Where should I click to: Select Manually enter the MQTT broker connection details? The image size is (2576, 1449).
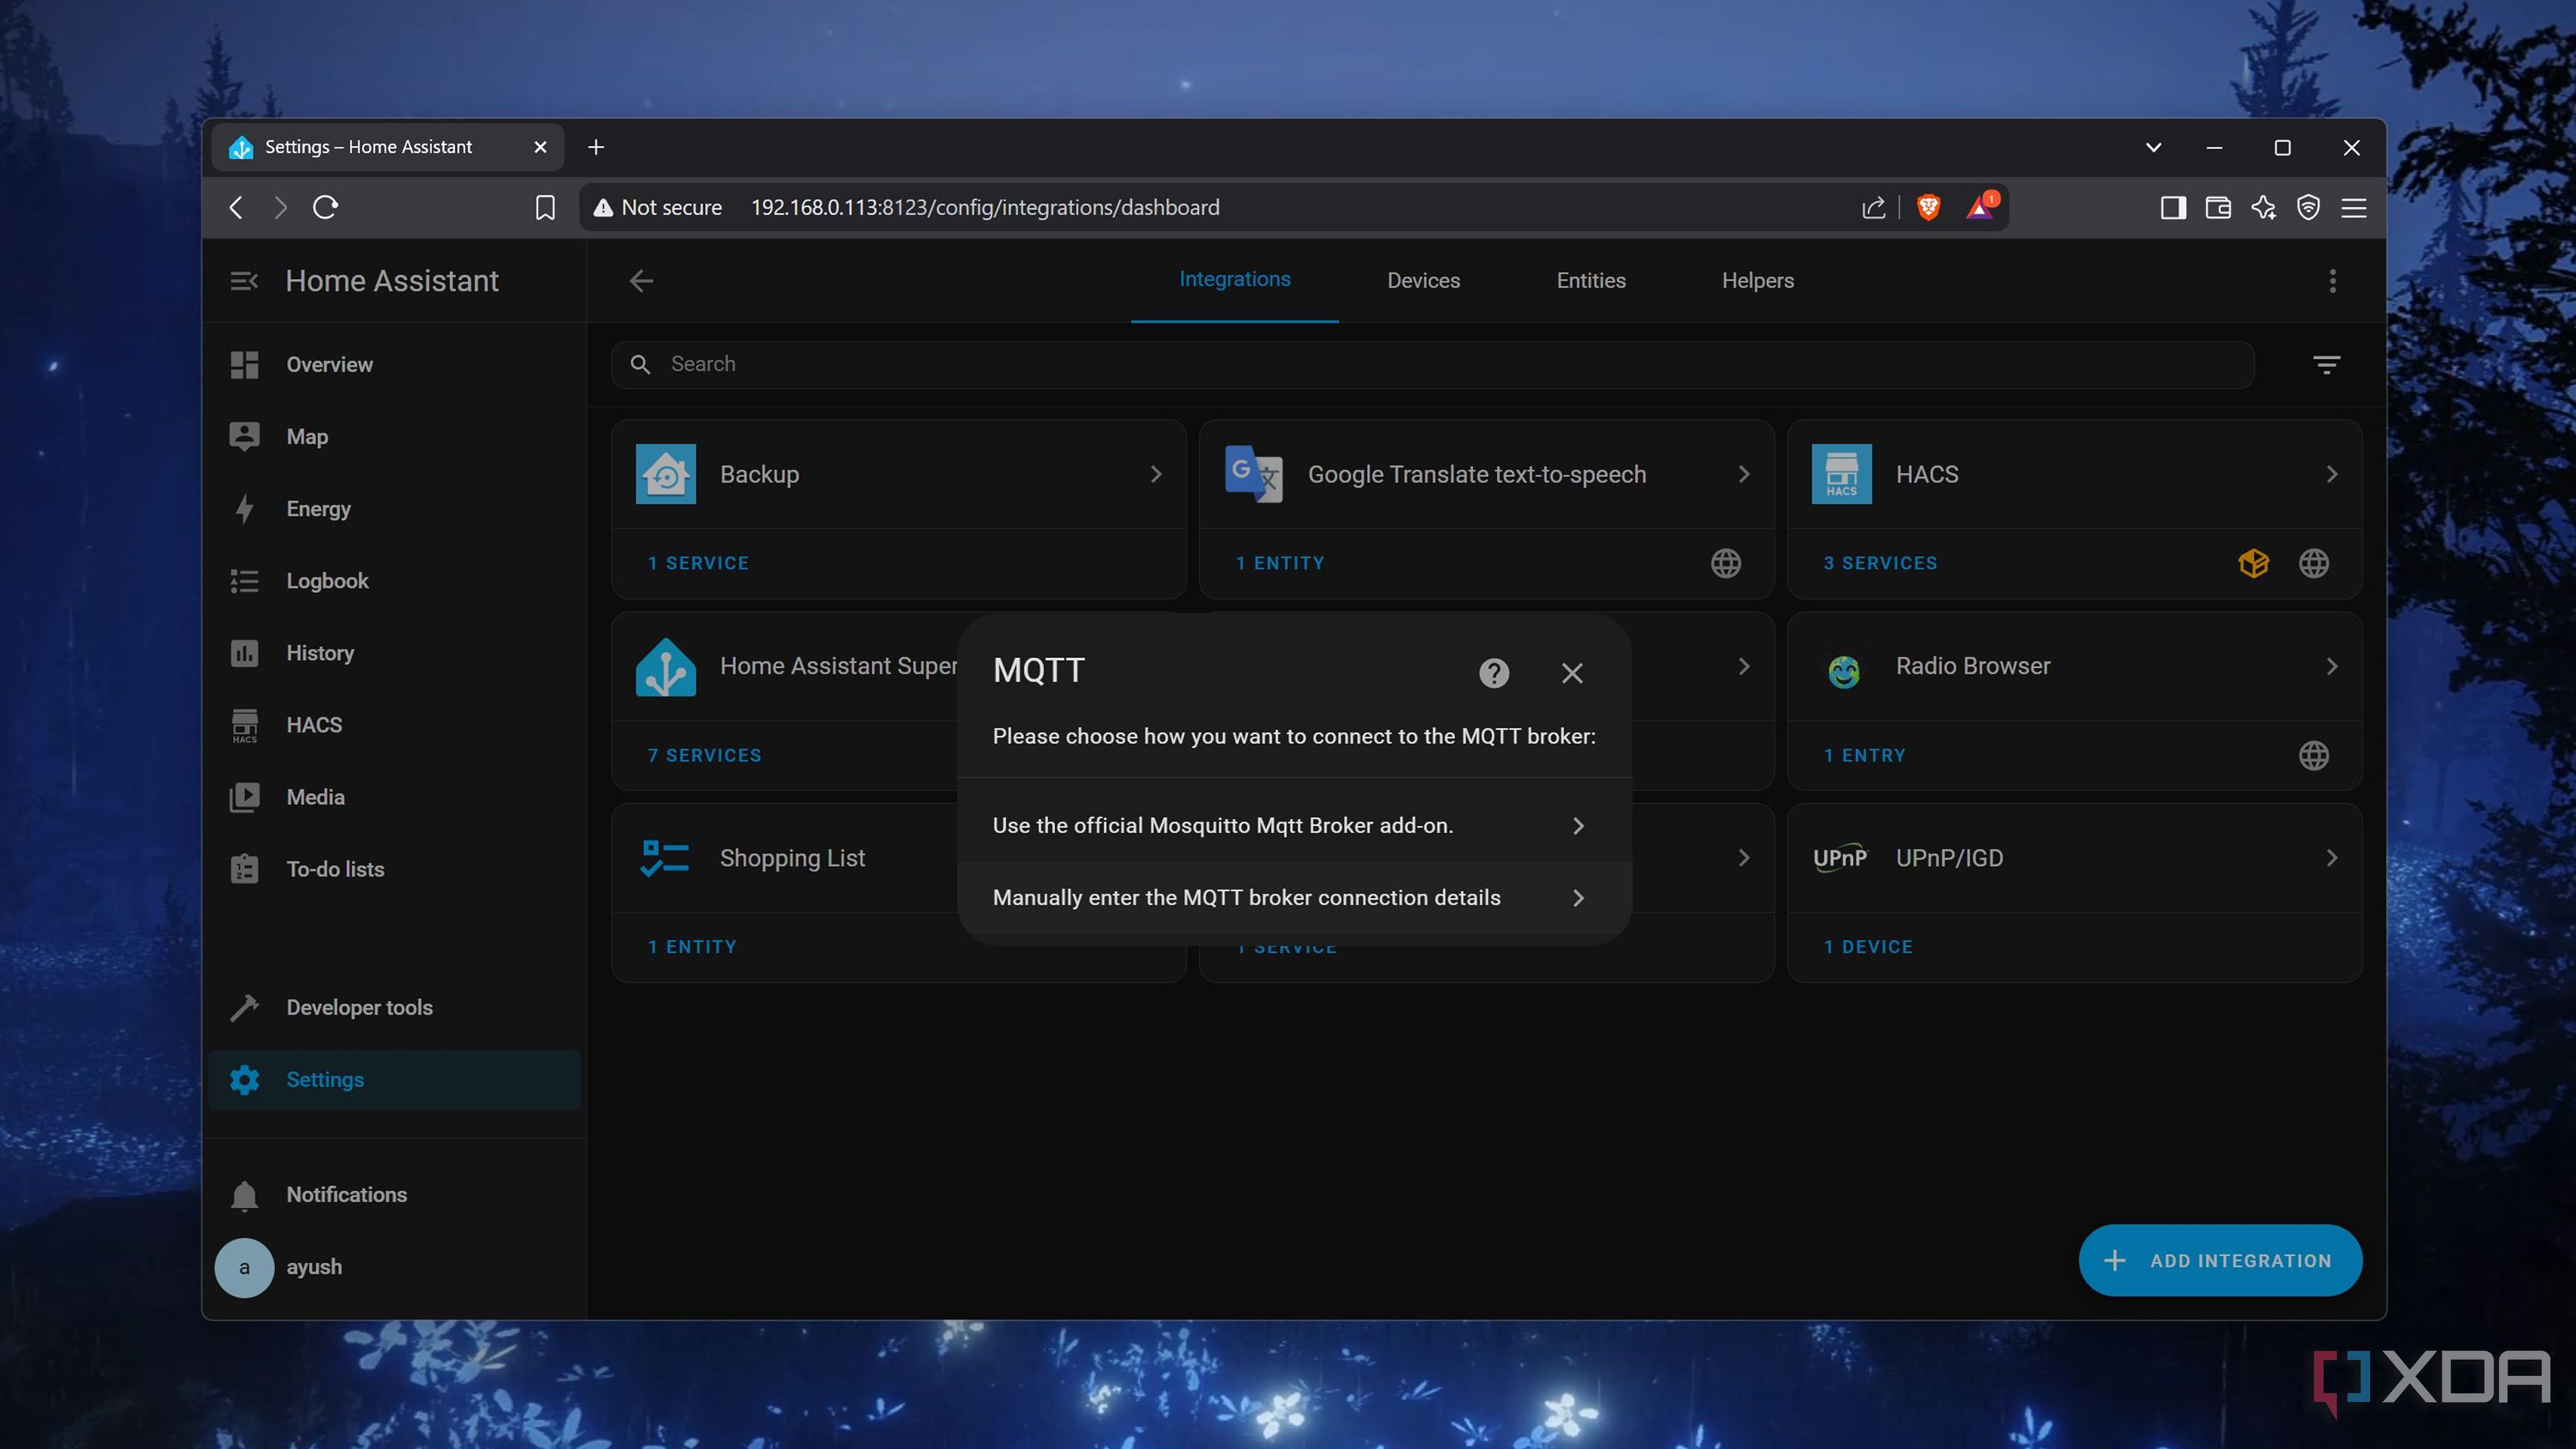[x=1294, y=897]
